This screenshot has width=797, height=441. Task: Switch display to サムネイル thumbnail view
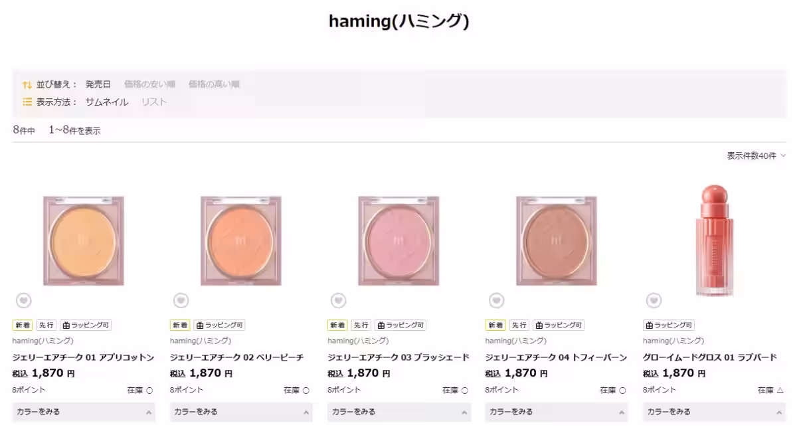[x=107, y=102]
